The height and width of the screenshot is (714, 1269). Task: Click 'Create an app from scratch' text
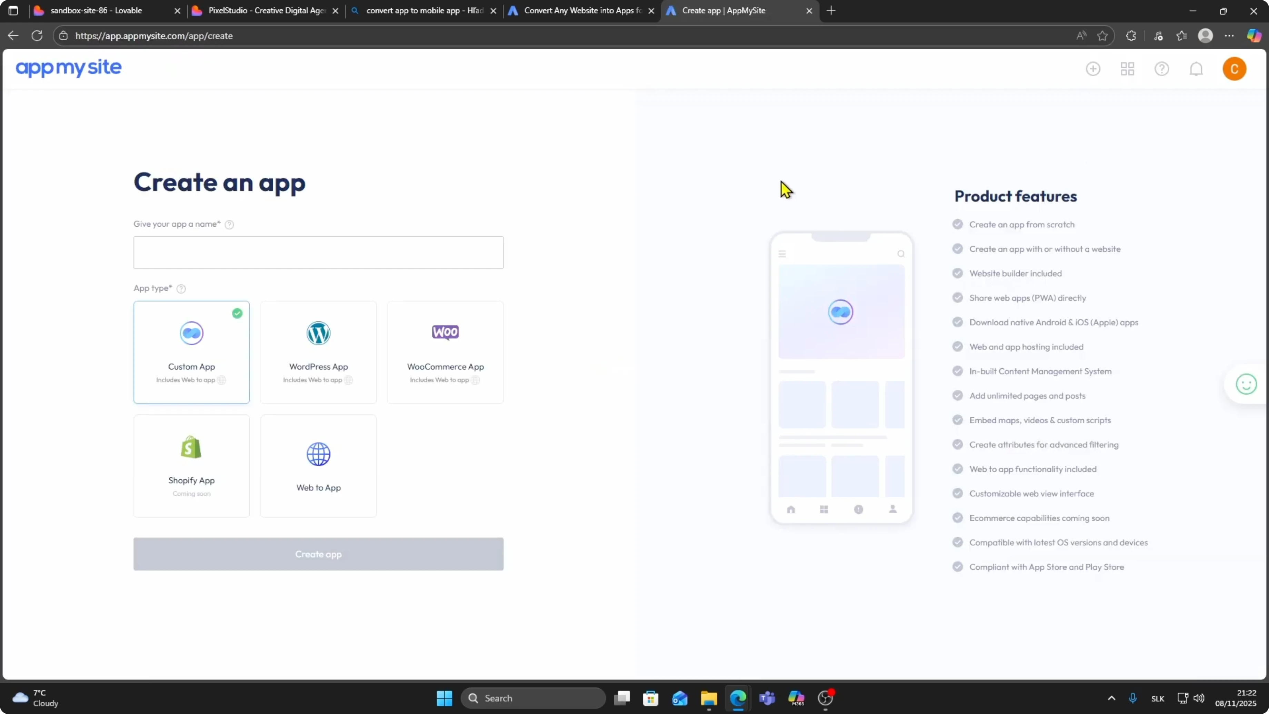(x=1022, y=225)
